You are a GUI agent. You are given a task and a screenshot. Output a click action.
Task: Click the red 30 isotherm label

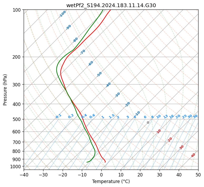coord(181,147)
